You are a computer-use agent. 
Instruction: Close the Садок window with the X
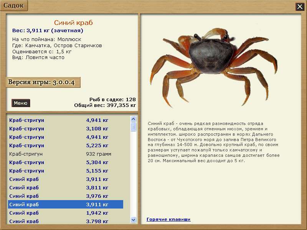coord(299,7)
